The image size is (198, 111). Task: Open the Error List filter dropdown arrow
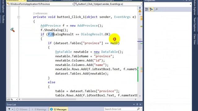tap(12, 109)
